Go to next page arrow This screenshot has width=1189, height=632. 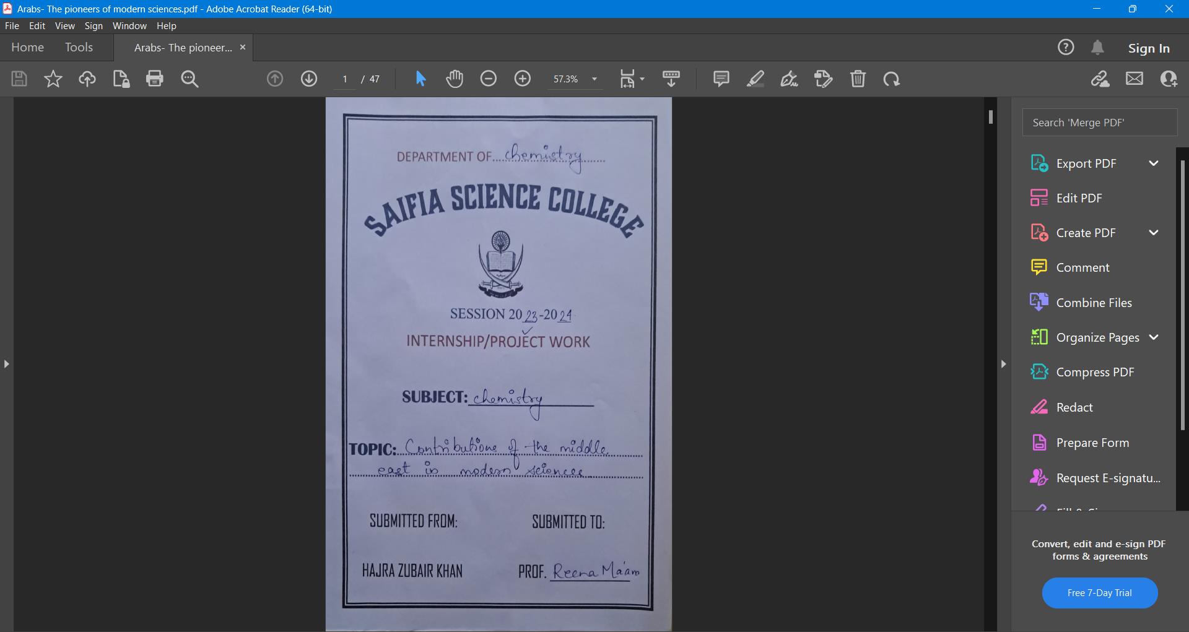coord(309,79)
